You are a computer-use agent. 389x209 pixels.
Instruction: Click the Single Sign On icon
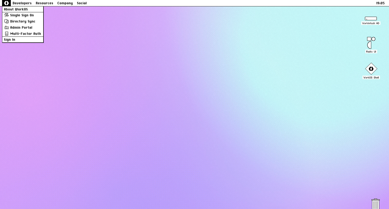click(7, 15)
